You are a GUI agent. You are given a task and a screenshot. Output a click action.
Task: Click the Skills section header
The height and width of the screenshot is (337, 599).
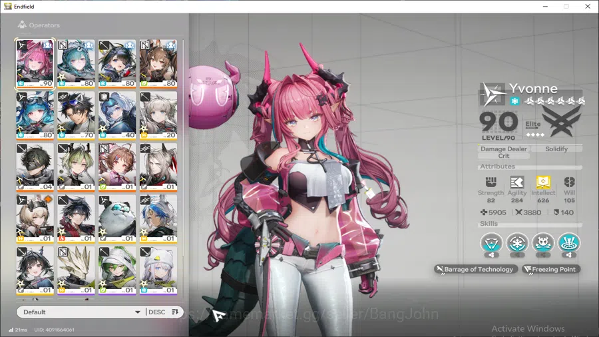(489, 224)
